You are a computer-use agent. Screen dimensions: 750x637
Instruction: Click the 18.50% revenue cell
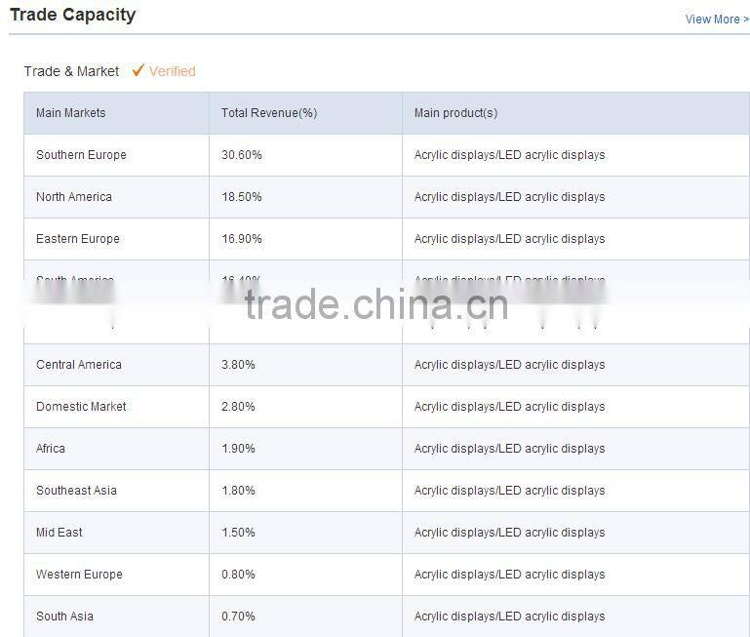(242, 197)
